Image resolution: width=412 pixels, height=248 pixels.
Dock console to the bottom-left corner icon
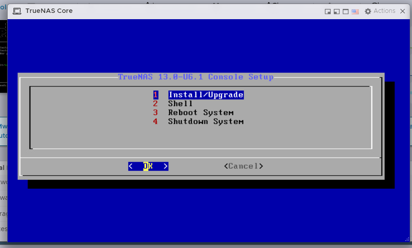tap(336, 12)
